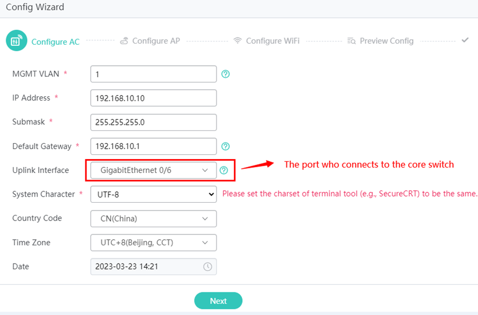Expand the Country Code dropdown
Viewport: 478px width, 315px height.
coord(153,219)
